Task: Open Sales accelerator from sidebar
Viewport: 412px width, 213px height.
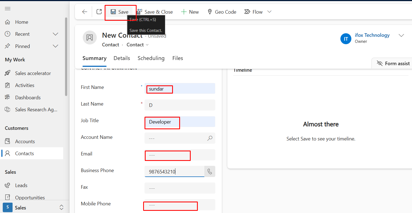Action: 33,73
